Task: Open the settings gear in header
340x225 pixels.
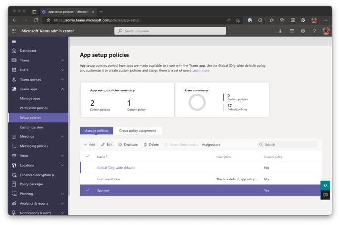Action: coord(303,31)
